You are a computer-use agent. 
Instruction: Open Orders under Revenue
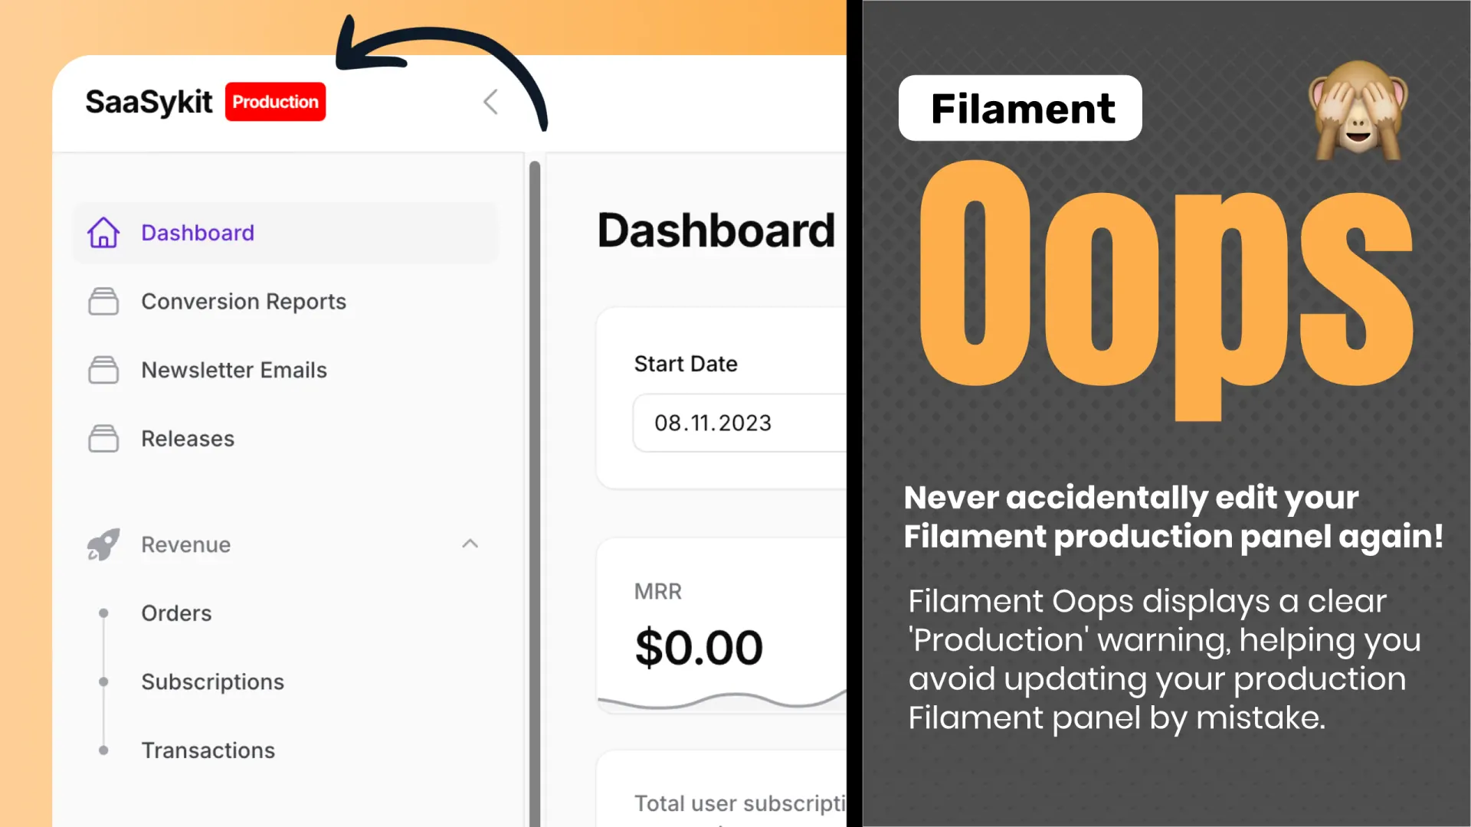[x=176, y=613]
